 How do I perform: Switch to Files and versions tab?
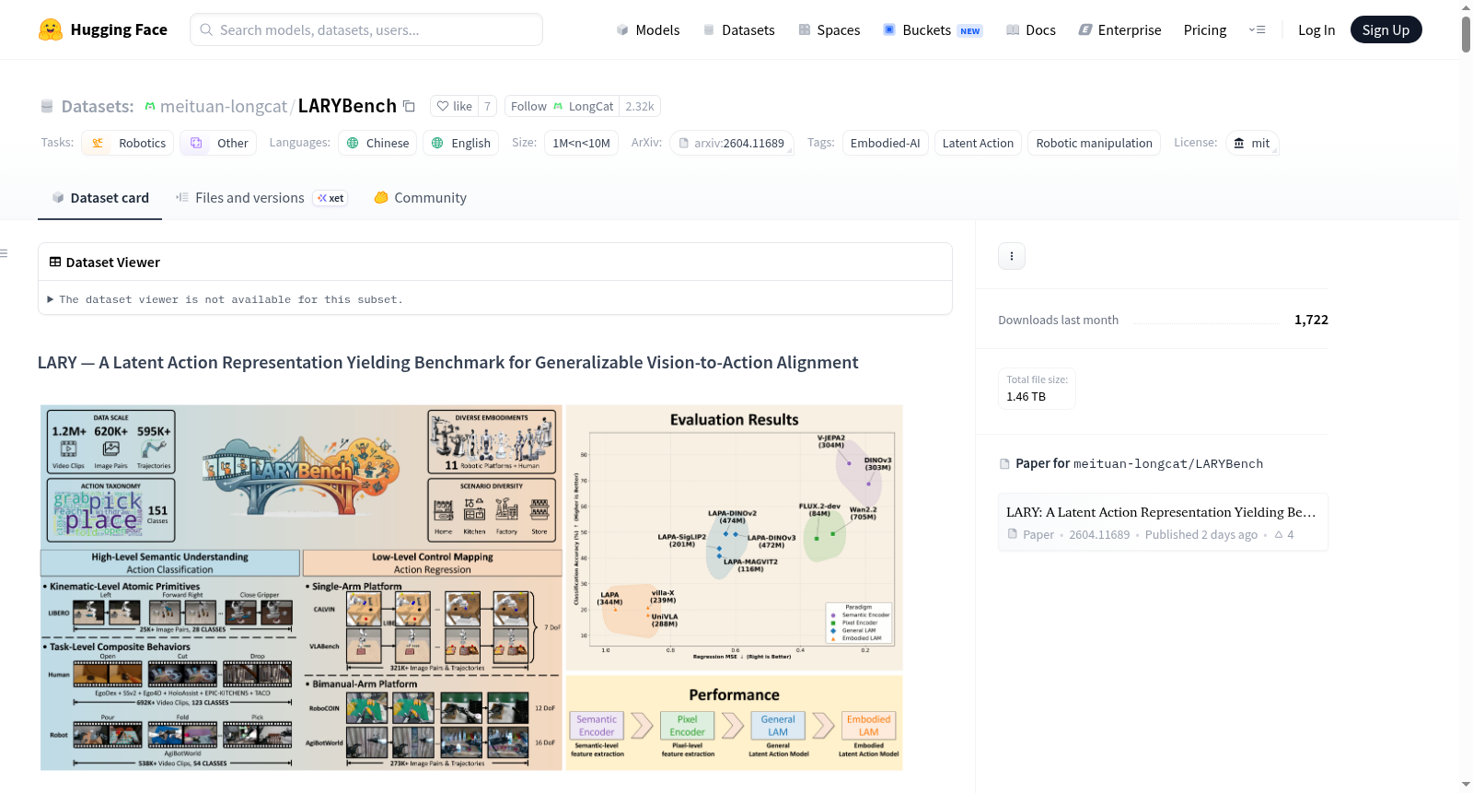click(261, 198)
